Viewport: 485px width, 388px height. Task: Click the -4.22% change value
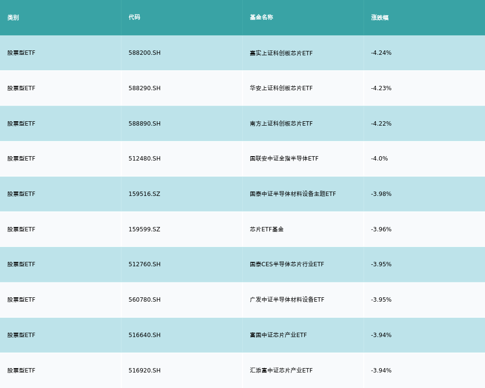(381, 124)
